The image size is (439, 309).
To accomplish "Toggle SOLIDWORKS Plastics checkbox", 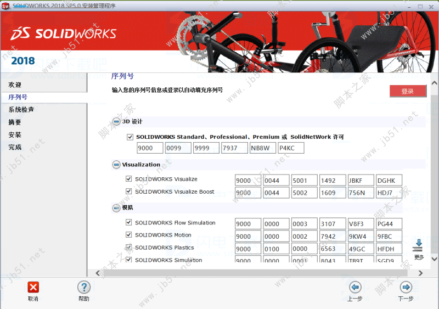I will point(128,247).
